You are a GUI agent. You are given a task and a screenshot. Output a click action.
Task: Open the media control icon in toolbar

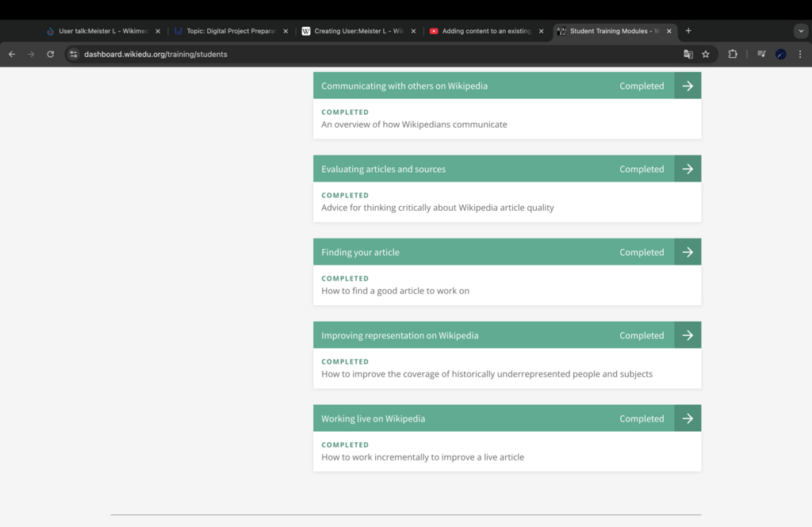761,54
